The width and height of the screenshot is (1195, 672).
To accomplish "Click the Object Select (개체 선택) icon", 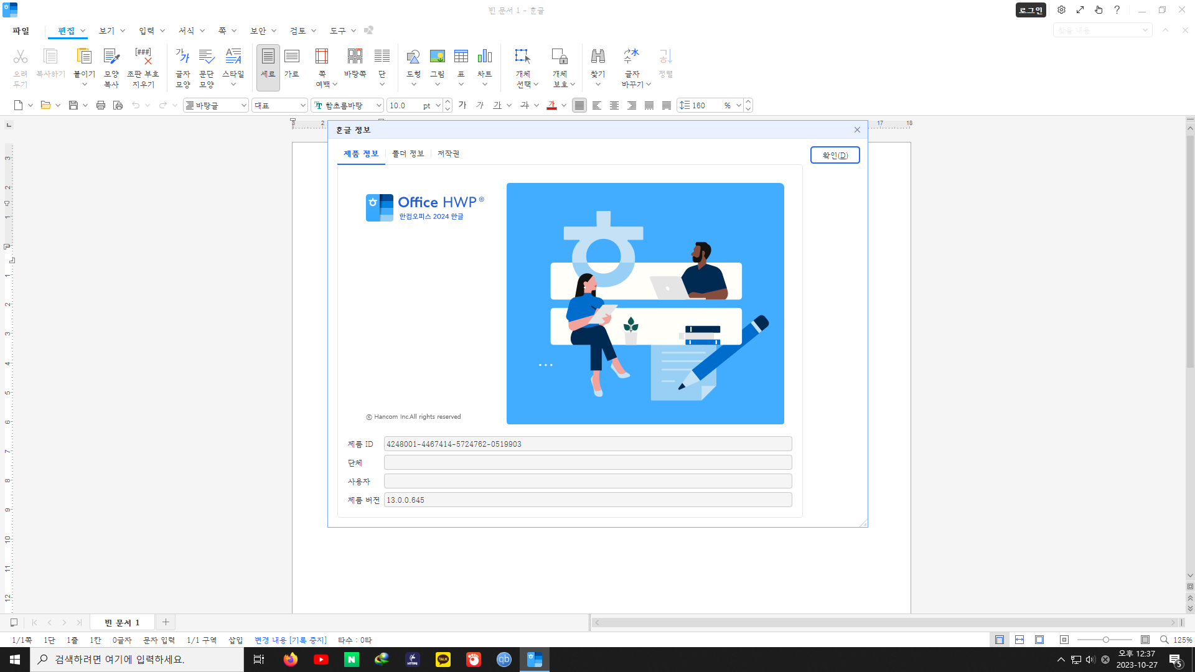I will tap(523, 57).
